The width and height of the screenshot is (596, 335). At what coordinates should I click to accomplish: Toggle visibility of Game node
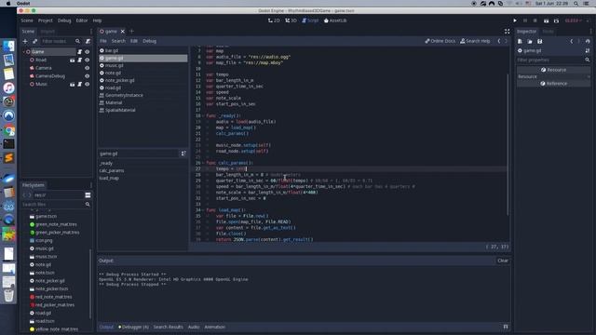click(87, 52)
